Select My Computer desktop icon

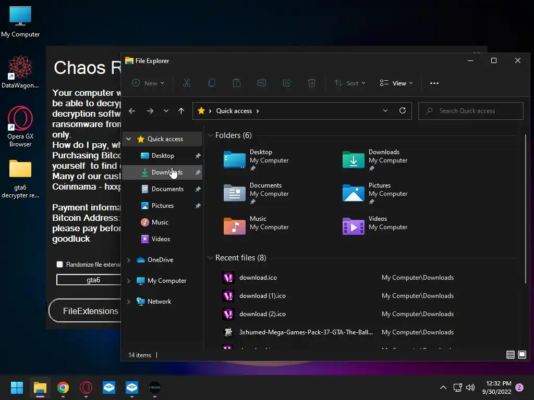click(20, 21)
